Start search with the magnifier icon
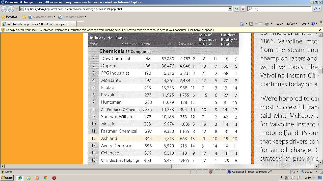This screenshot has height=181, width=323. coord(315,9)
